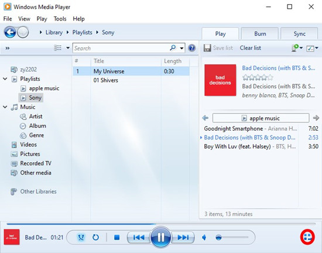Screen dimensions: 322x253
Task: Click the Back navigation arrow
Action: click(10, 32)
